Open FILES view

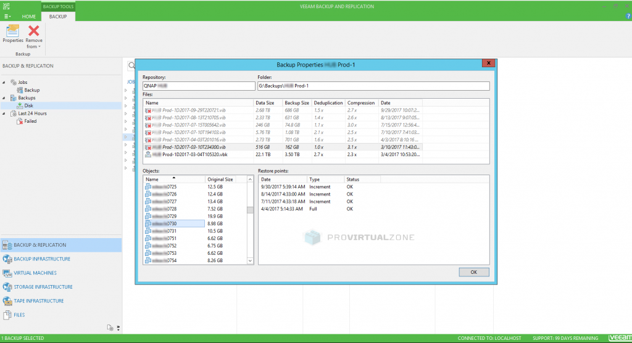coord(19,315)
